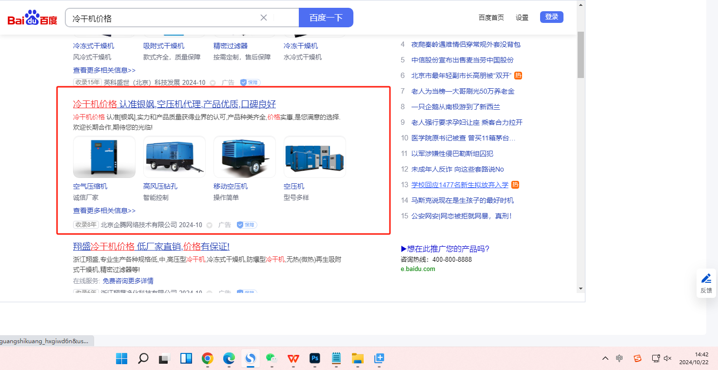Open hot search 学校回应1477名新生拟放弃入学
Screen dimensions: 718x370
(x=460, y=185)
